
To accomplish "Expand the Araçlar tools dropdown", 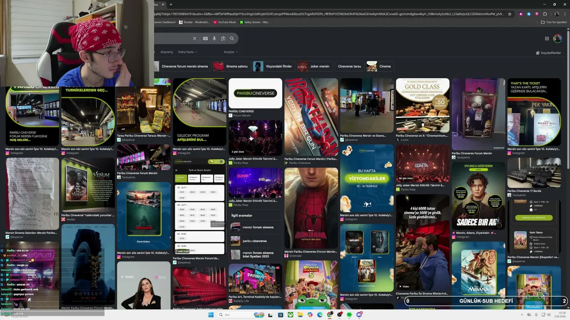I will (230, 52).
